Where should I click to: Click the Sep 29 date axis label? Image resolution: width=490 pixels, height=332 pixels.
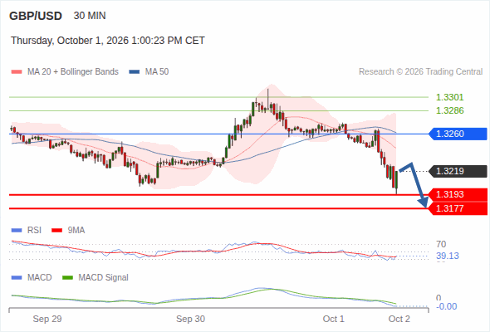(x=47, y=319)
